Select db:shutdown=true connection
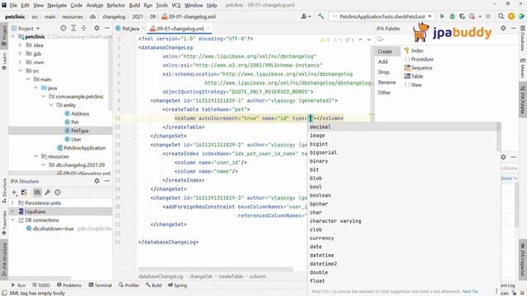This screenshot has height=296, width=527. tap(53, 229)
